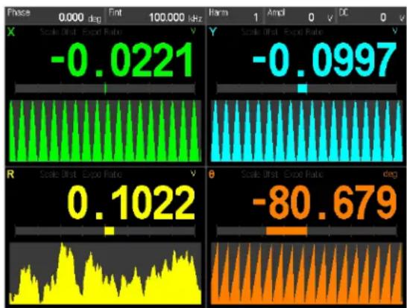Click Scale label in the X panel
This screenshot has height=308, width=407.
(49, 32)
